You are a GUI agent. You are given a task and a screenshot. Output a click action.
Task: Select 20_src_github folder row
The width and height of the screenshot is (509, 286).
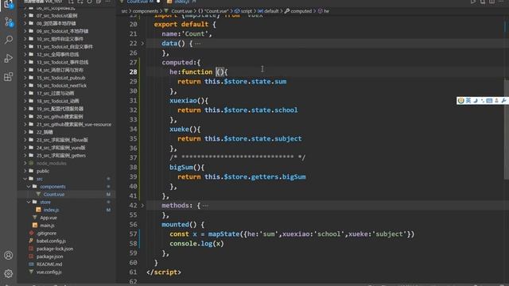[x=60, y=117]
